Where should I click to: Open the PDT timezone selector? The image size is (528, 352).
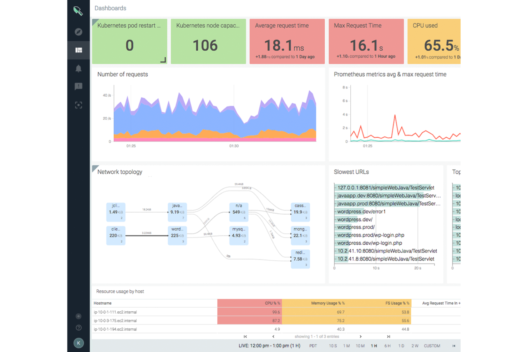[313, 346]
